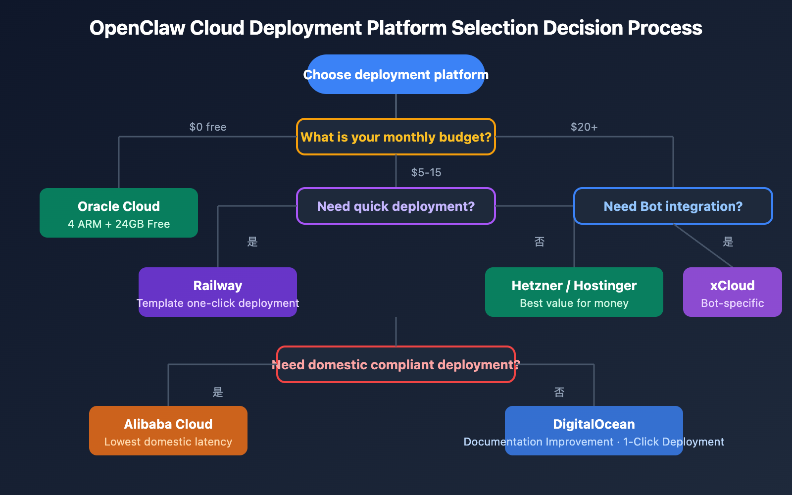Select the Alibaba Cloud lowest latency node
792x495 pixels.
pyautogui.click(x=168, y=431)
